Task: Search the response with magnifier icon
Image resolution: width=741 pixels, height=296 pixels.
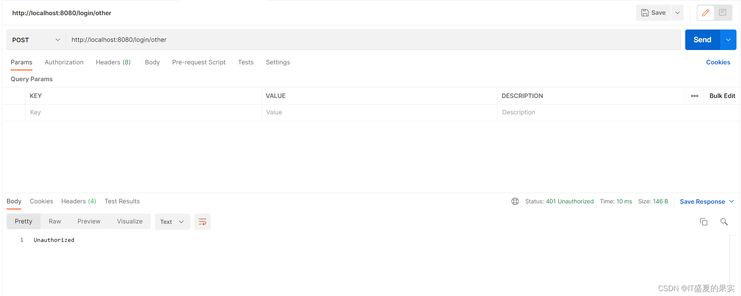Action: point(724,222)
